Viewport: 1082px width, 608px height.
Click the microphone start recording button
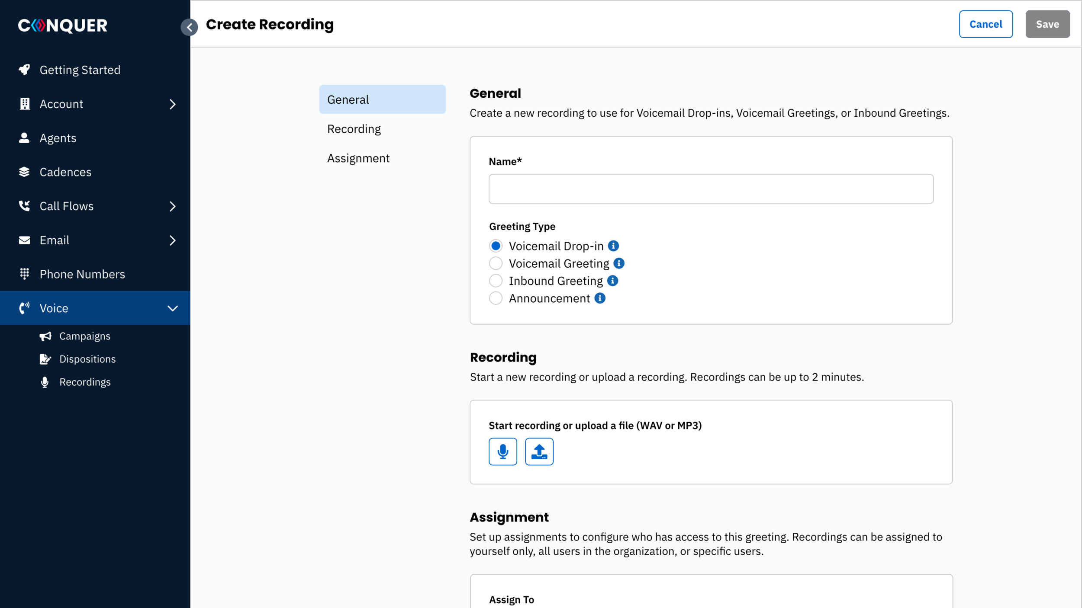tap(502, 451)
